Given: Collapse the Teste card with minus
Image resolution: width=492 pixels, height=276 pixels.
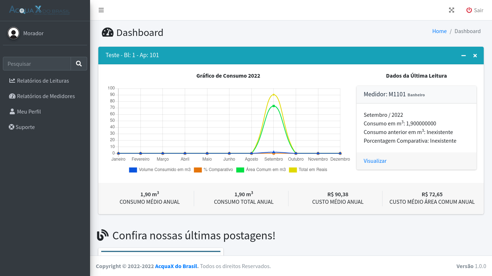Looking at the screenshot, I should pyautogui.click(x=464, y=55).
